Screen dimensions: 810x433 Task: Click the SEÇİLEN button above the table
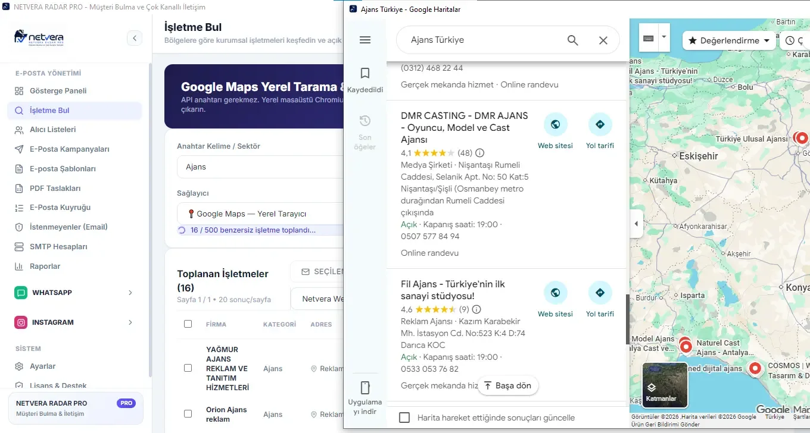(317, 271)
